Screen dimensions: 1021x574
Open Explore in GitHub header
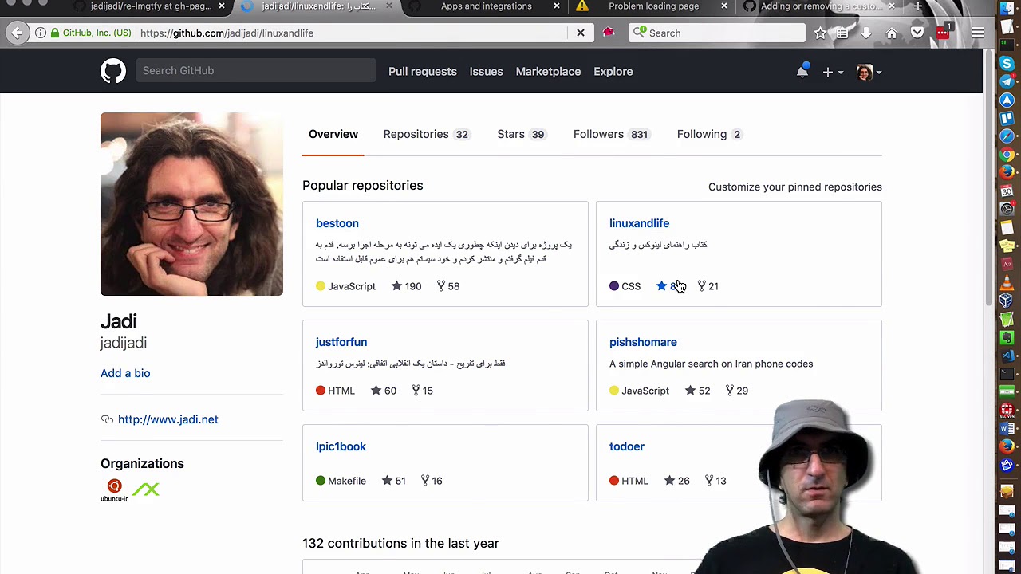[613, 71]
